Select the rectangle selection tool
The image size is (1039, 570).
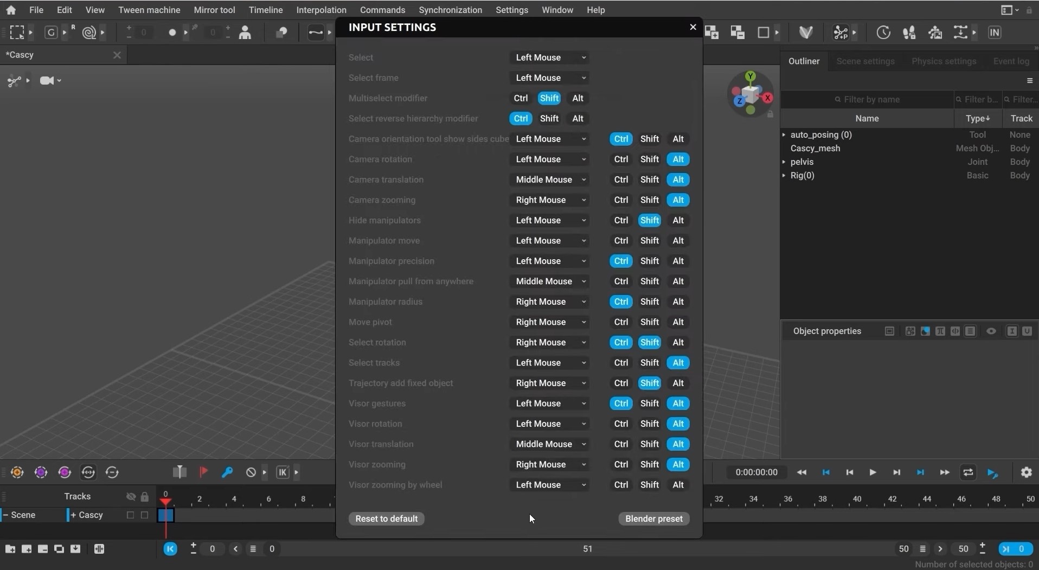click(x=17, y=33)
